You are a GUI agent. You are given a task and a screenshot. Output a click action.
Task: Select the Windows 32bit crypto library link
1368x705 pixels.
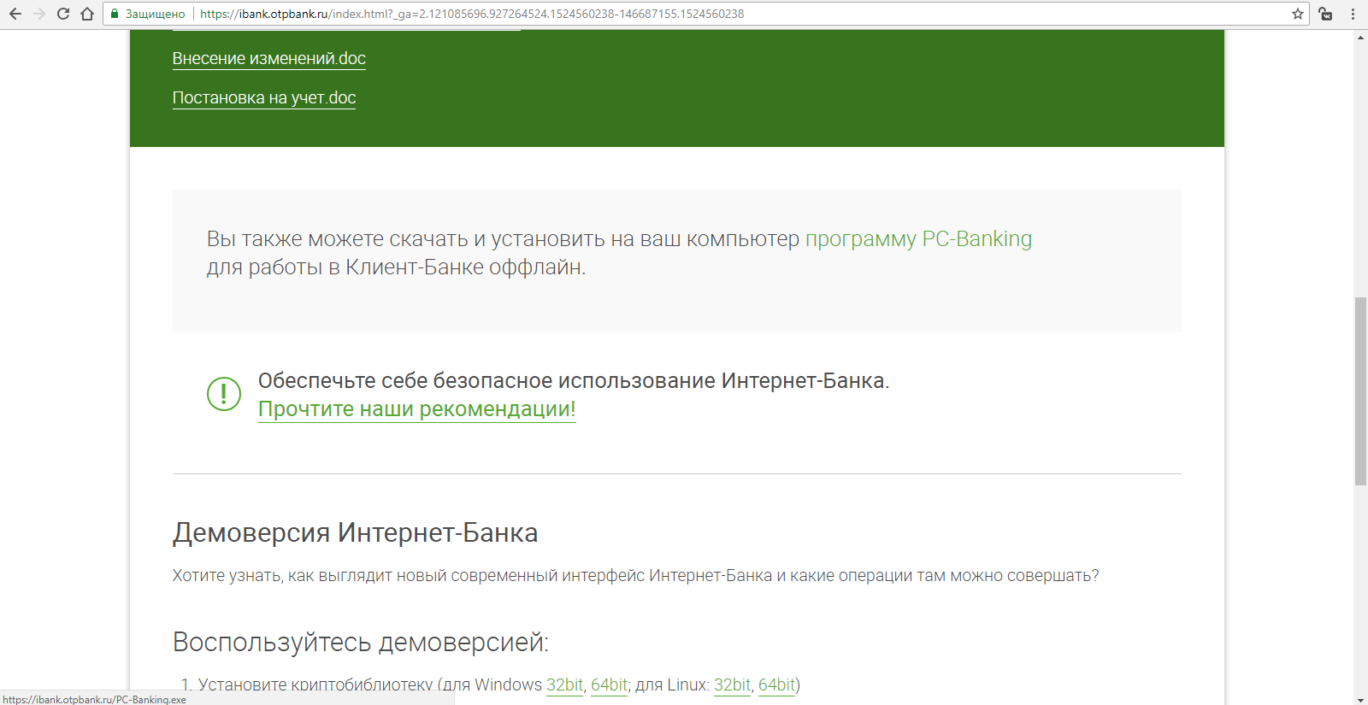click(564, 684)
